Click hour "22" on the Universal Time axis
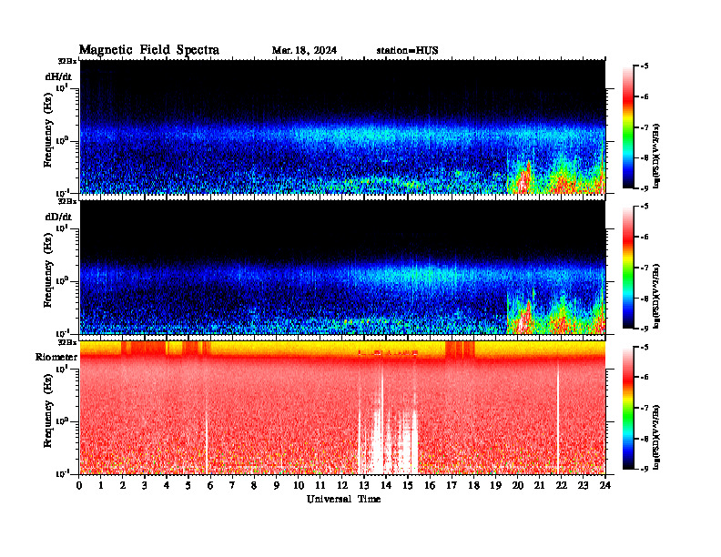This screenshot has height=557, width=721. click(561, 486)
